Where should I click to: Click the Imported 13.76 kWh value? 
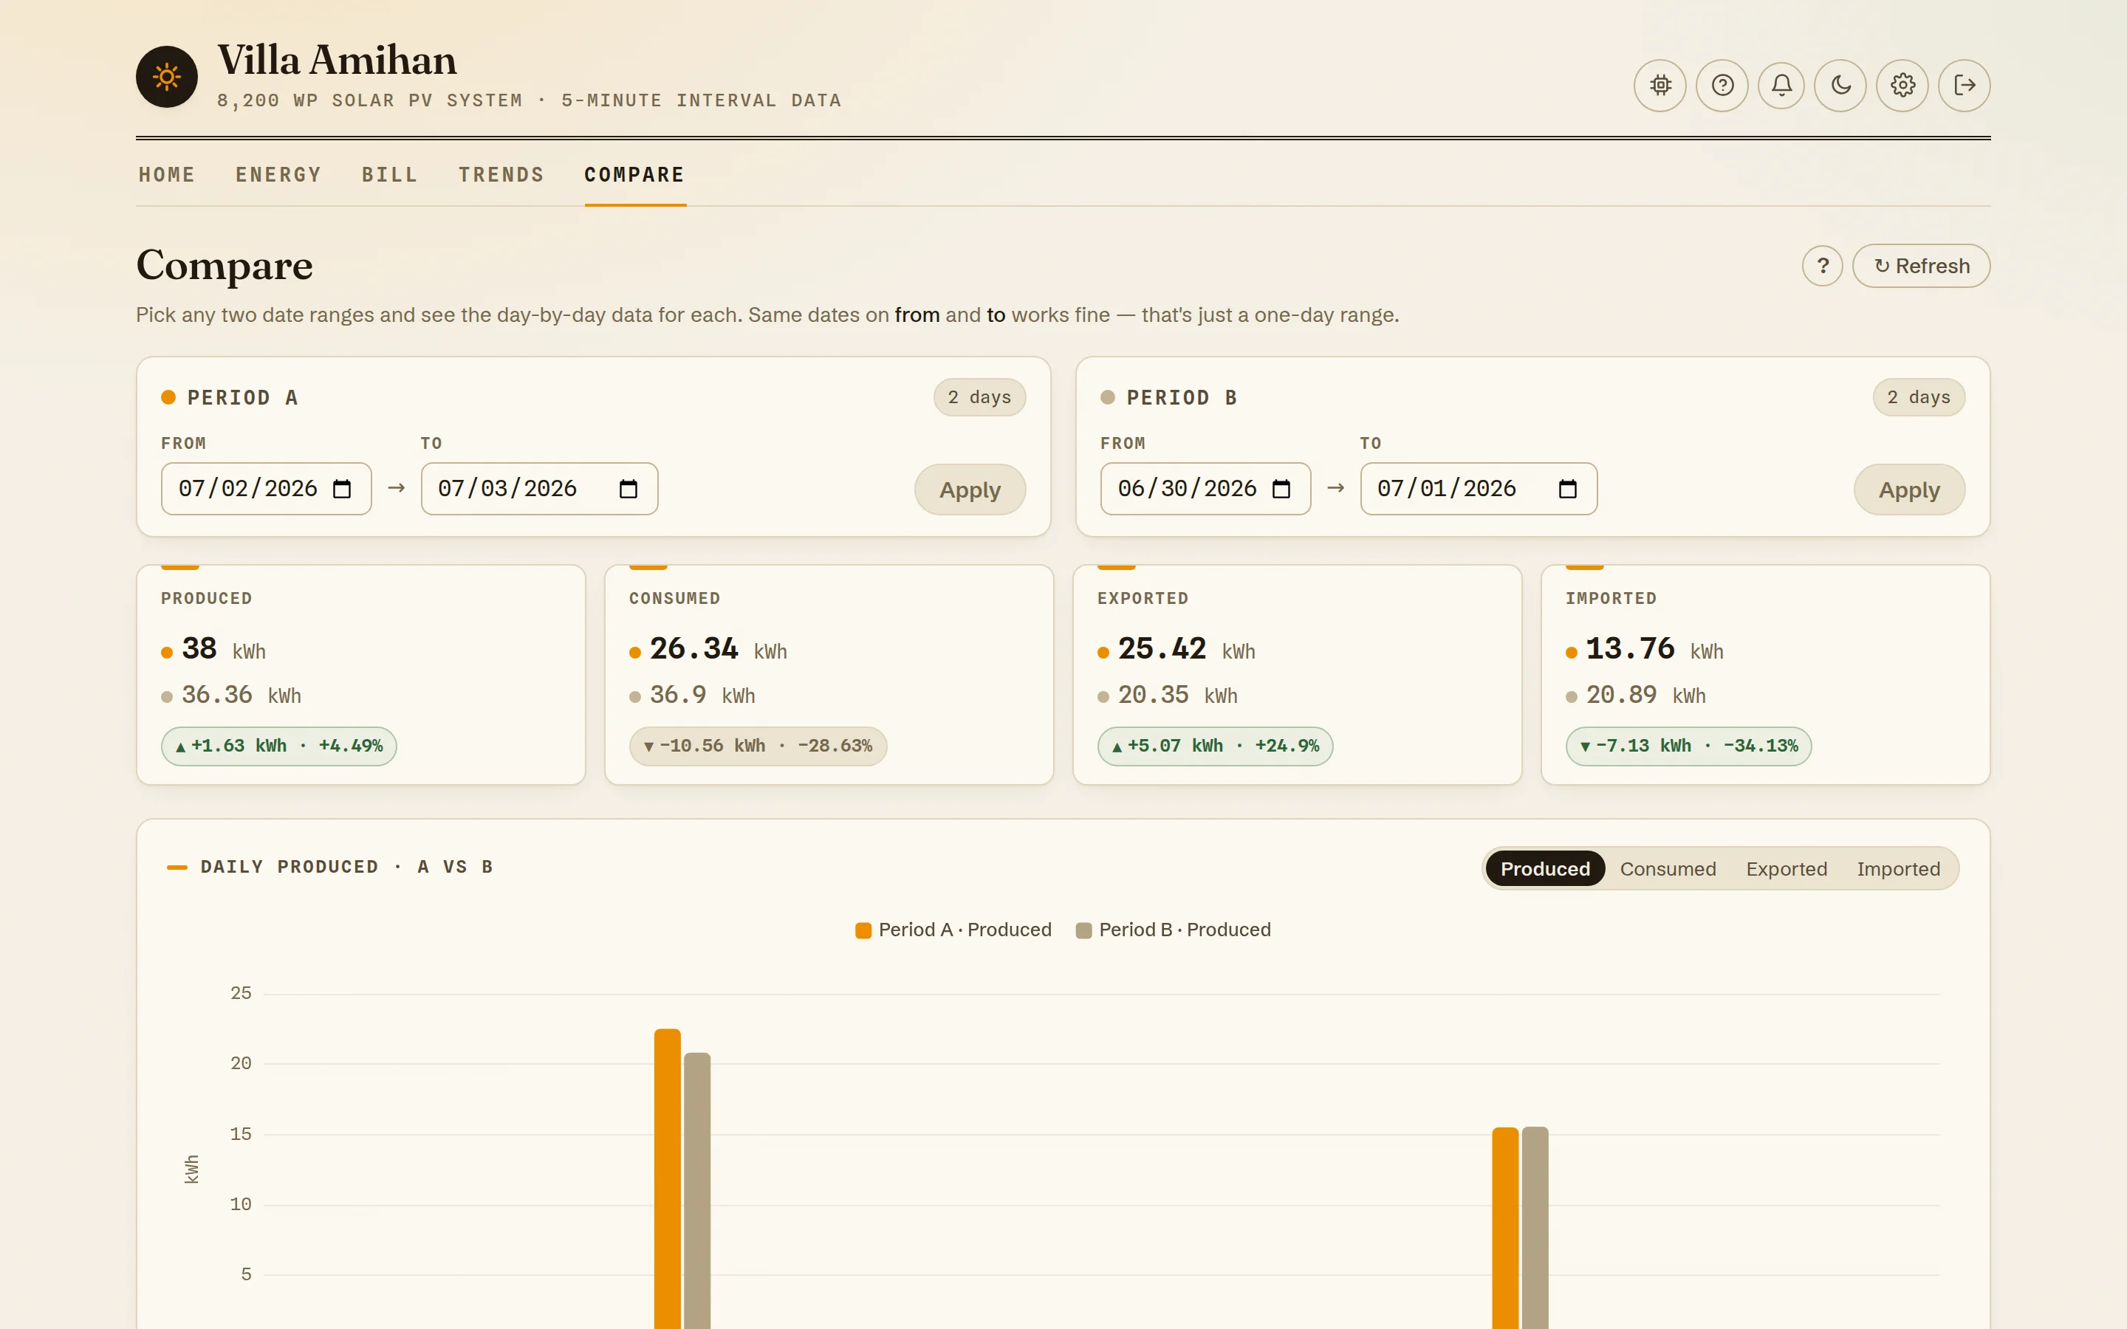click(1654, 650)
